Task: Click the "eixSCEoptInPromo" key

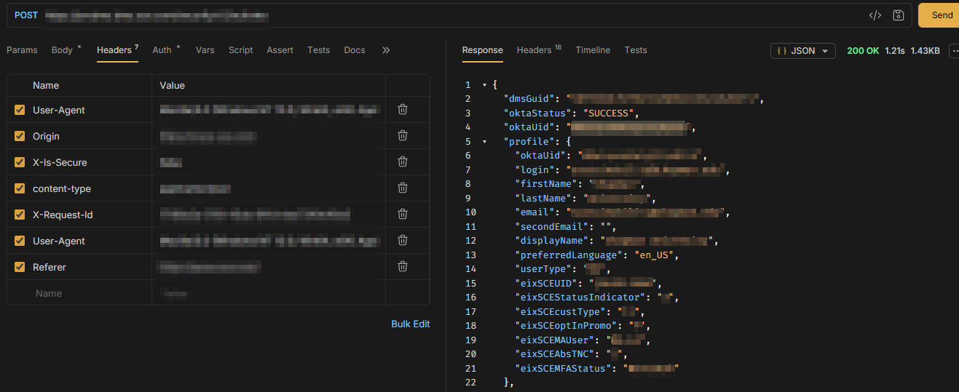Action: tap(567, 326)
